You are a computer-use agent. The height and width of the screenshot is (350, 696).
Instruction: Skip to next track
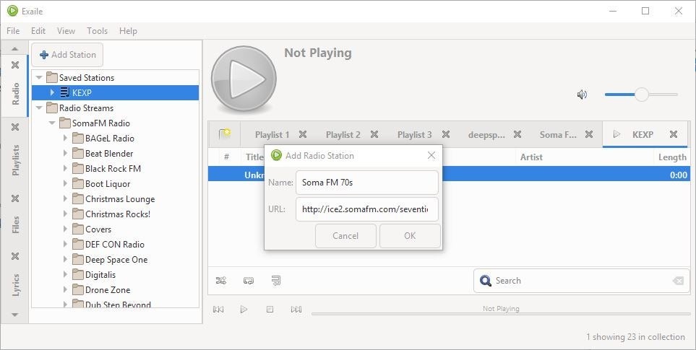[296, 310]
